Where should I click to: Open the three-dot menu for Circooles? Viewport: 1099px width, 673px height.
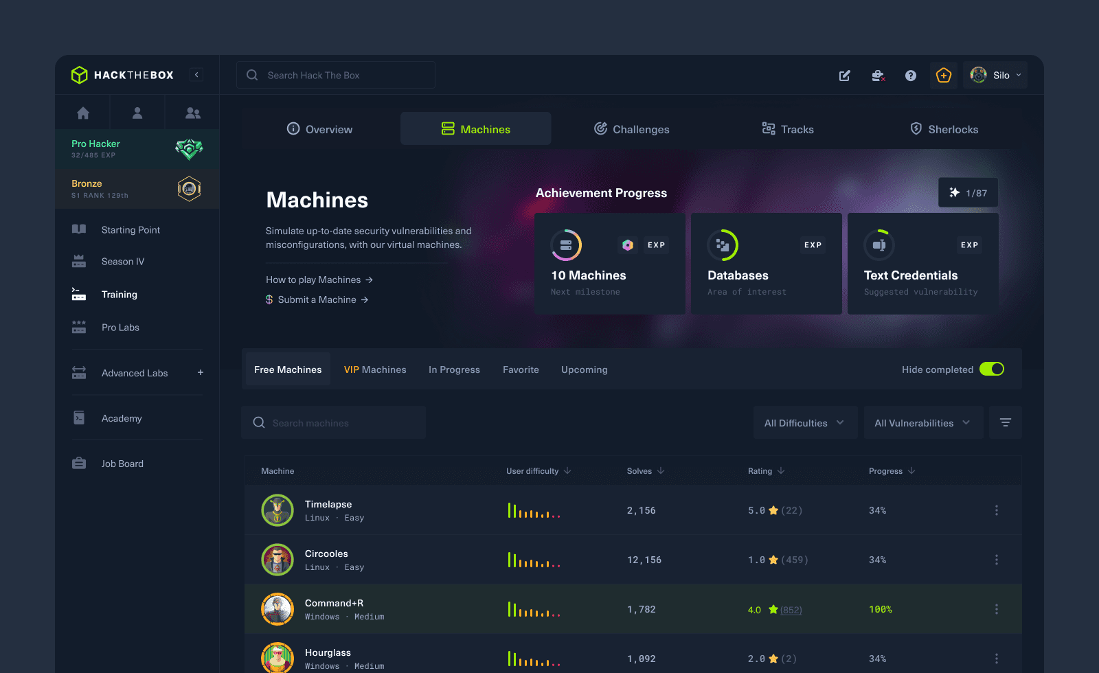tap(997, 560)
